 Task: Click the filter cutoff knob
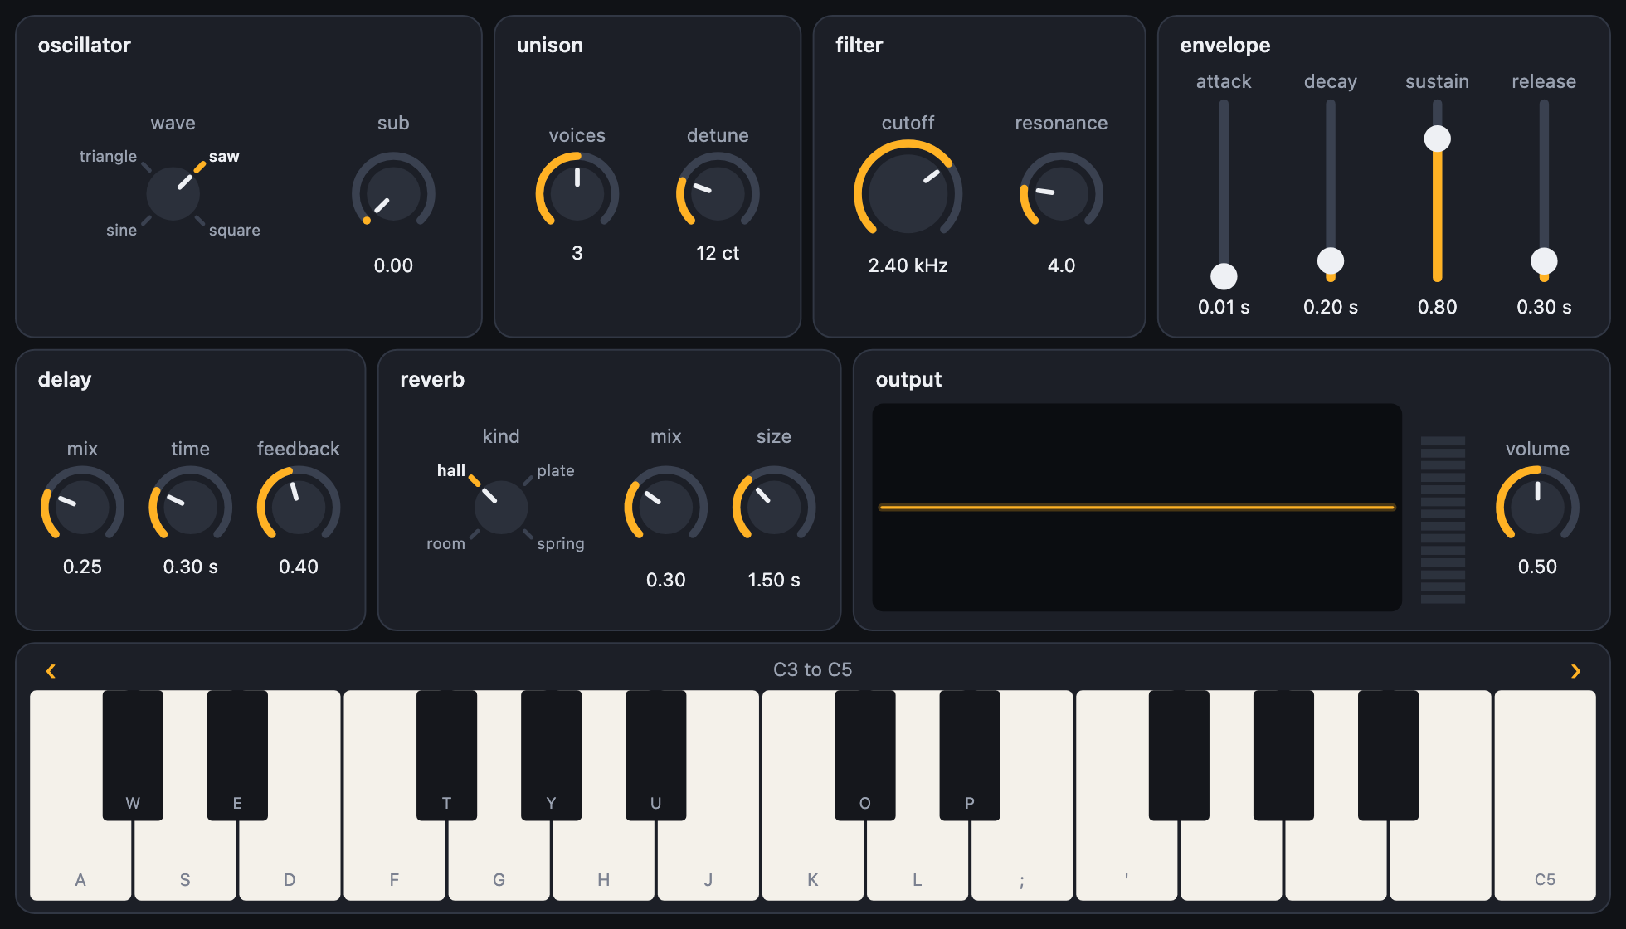[908, 193]
